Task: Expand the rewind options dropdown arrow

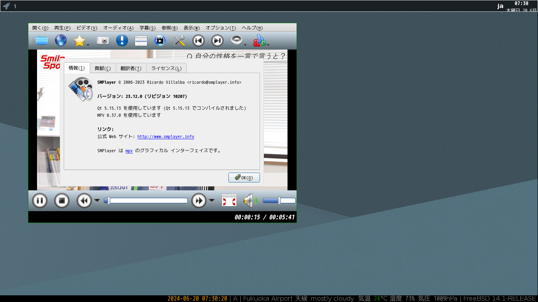Action: pyautogui.click(x=97, y=201)
